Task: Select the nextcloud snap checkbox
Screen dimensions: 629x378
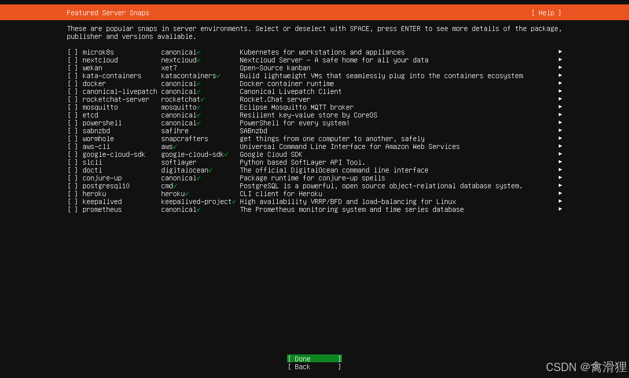Action: point(73,60)
